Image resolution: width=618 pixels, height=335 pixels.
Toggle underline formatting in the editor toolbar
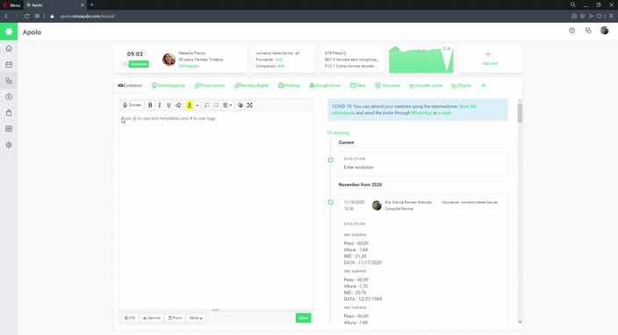click(x=169, y=105)
